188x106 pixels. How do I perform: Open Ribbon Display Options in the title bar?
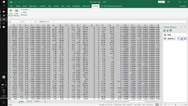[168, 2]
